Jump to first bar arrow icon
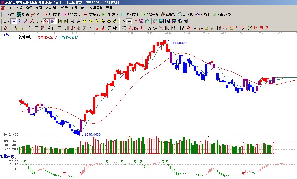 click(60, 21)
